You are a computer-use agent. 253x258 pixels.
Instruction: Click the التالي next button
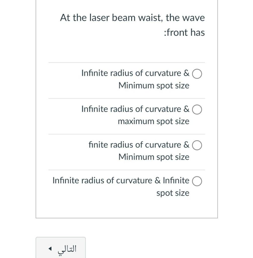click(x=60, y=248)
